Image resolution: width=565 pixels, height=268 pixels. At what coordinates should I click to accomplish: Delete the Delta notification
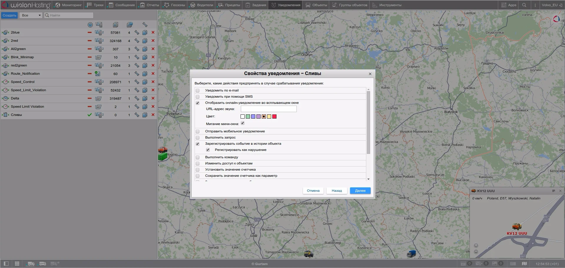[x=153, y=99]
